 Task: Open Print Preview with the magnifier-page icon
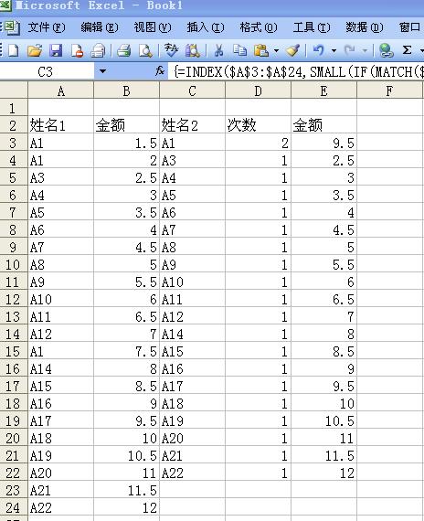pyautogui.click(x=145, y=51)
